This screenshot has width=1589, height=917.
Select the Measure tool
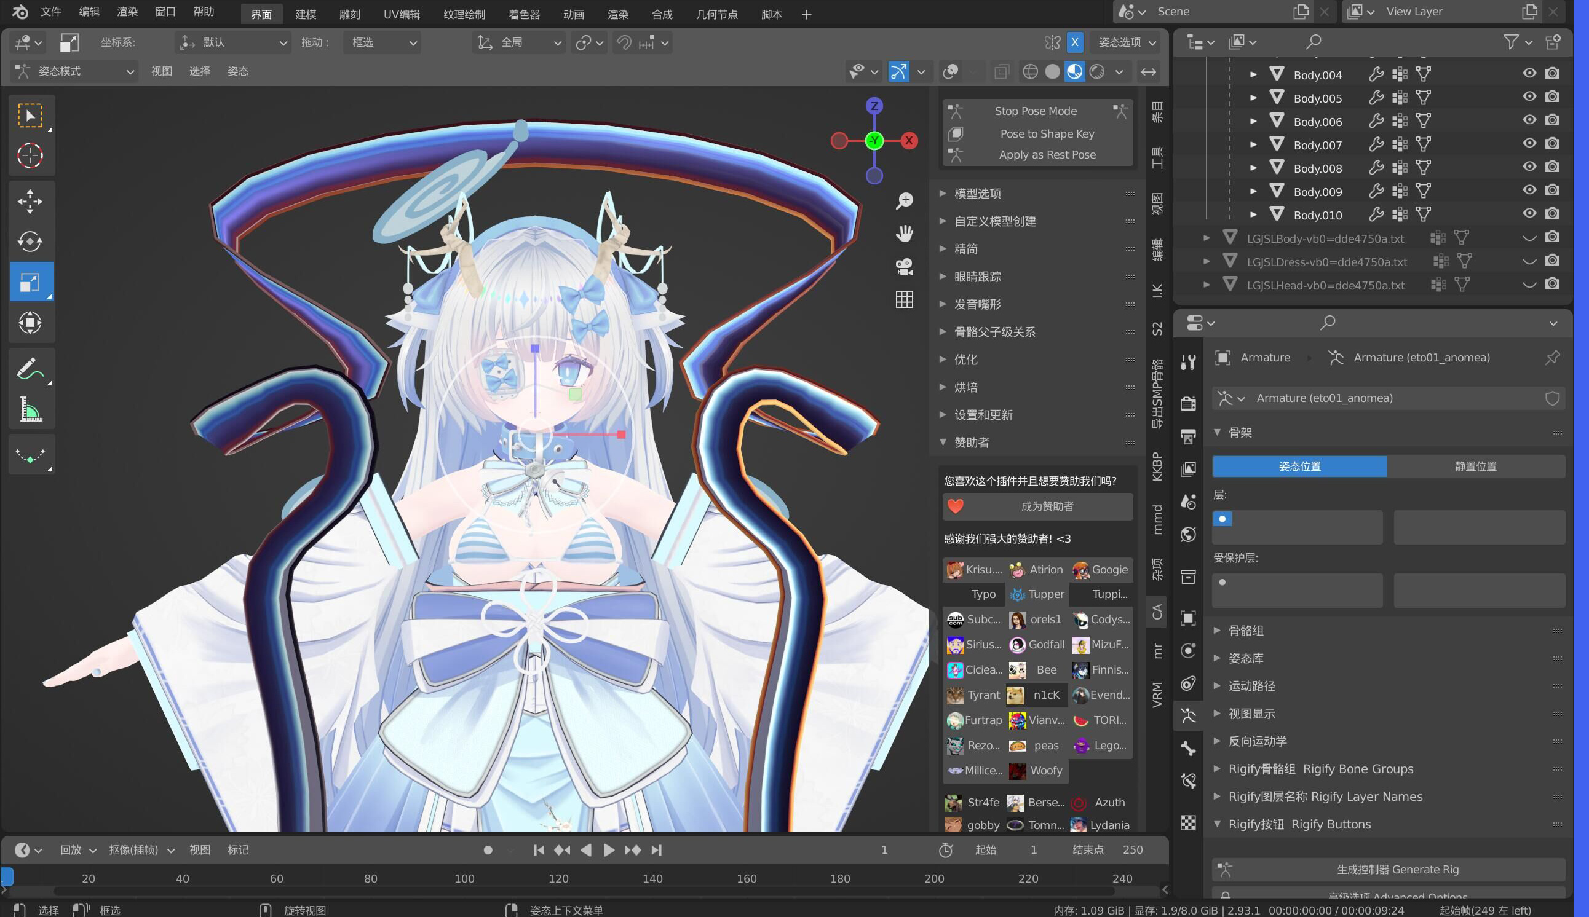click(x=30, y=409)
